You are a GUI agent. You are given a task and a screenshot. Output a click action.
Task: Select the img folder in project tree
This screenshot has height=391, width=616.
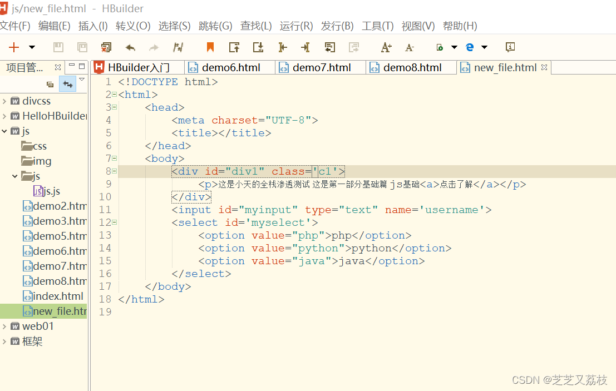point(37,161)
